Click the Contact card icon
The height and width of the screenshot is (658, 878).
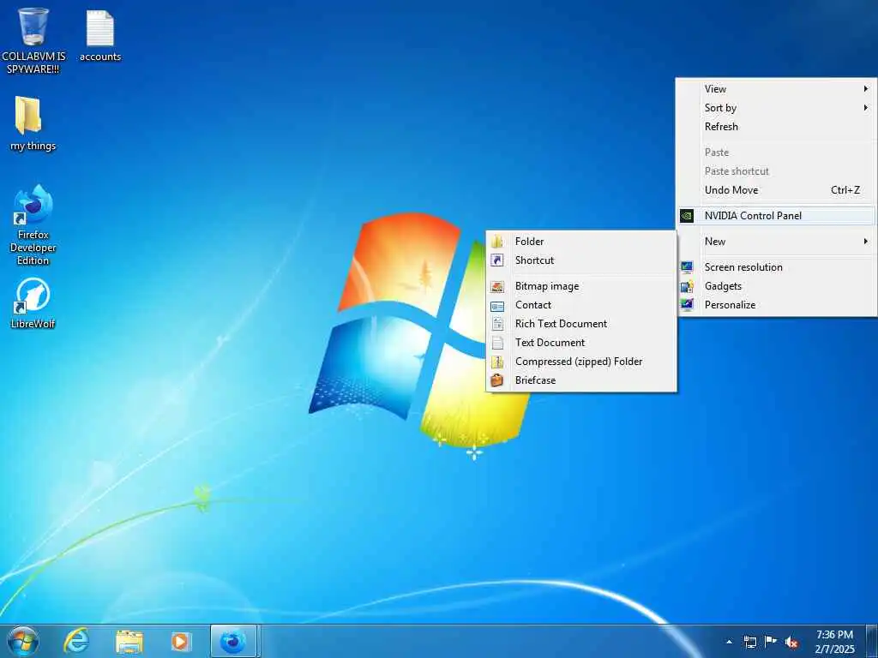(497, 306)
